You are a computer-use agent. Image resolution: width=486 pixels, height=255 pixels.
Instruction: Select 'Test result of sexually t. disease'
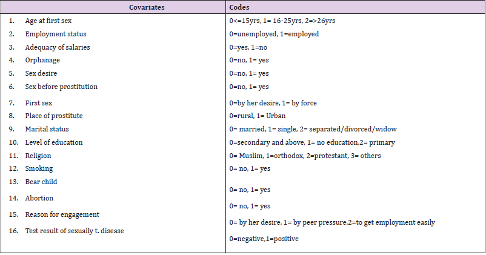coord(75,231)
